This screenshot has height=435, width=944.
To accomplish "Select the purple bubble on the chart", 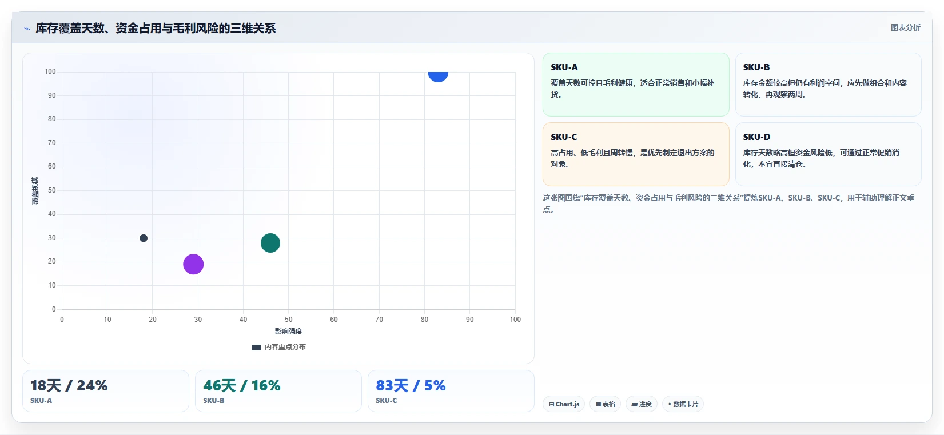I will point(193,264).
